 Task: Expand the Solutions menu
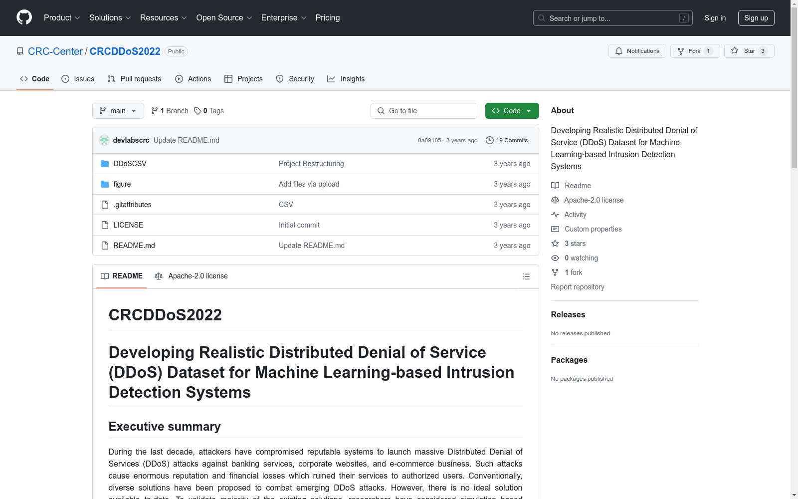[x=110, y=18]
